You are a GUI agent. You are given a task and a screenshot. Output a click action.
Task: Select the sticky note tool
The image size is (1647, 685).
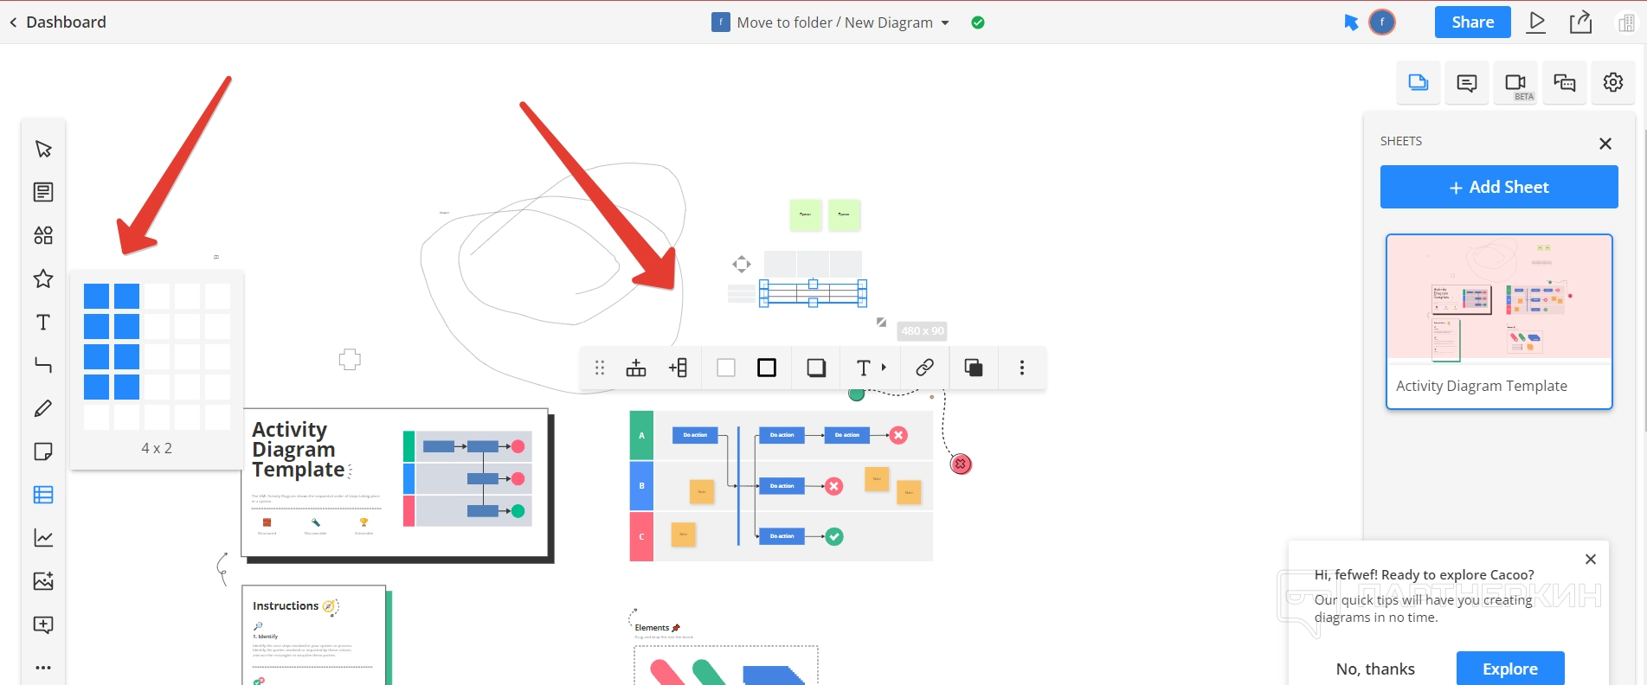point(43,451)
